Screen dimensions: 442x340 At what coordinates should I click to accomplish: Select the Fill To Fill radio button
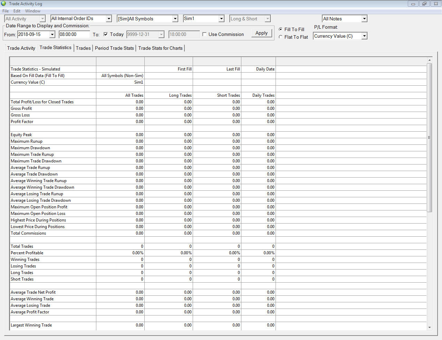[x=280, y=29]
